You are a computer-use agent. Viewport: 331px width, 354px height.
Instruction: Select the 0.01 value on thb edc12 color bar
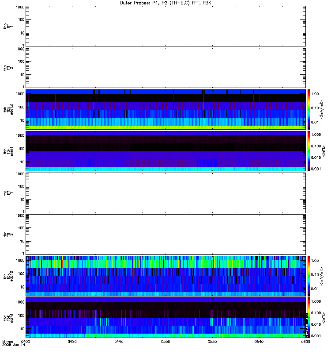click(315, 122)
